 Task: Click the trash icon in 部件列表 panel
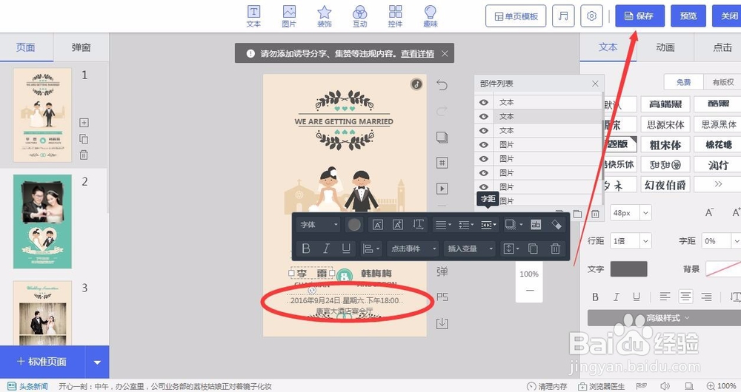(596, 214)
